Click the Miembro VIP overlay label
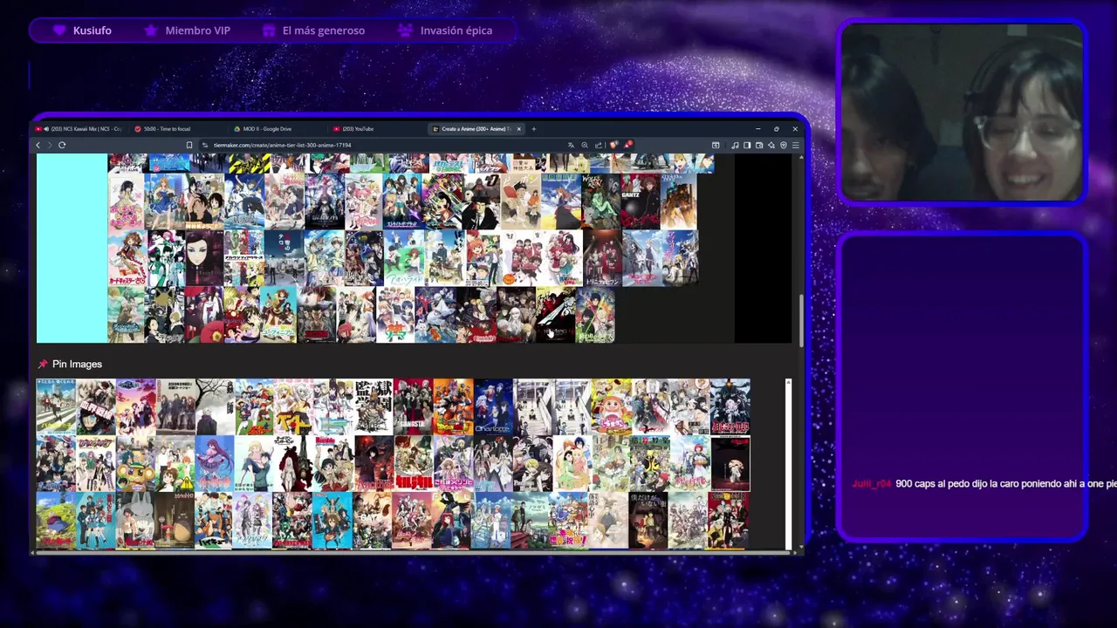The image size is (1117, 628). (x=198, y=31)
